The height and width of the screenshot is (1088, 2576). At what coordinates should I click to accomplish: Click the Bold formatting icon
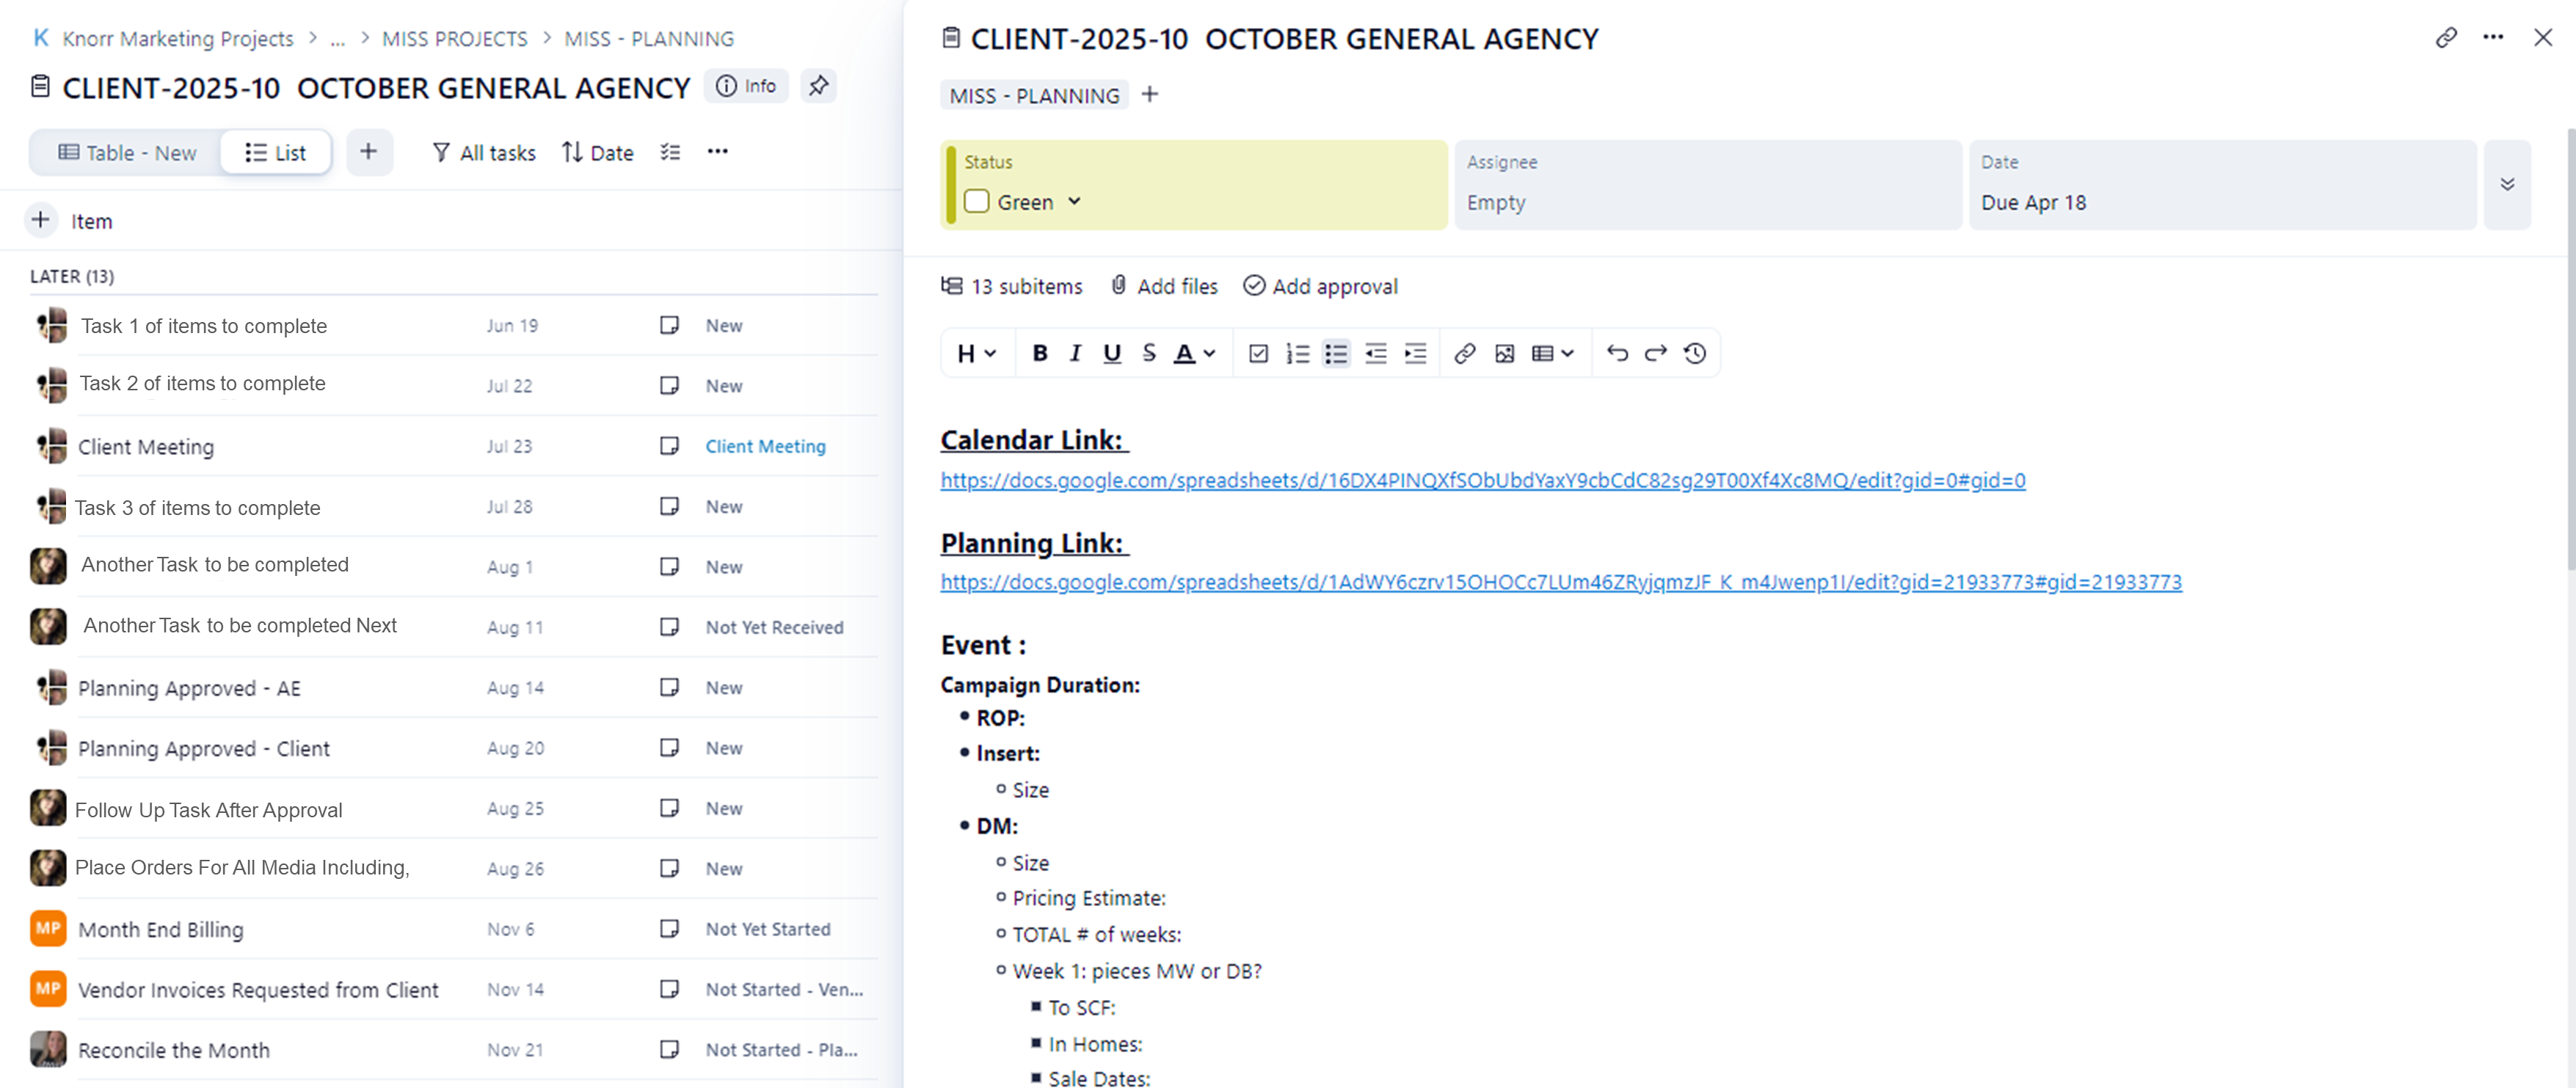[x=1039, y=353]
